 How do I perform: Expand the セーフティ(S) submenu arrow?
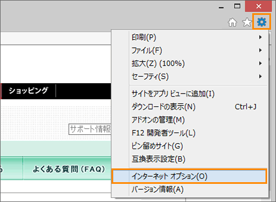tap(261, 77)
